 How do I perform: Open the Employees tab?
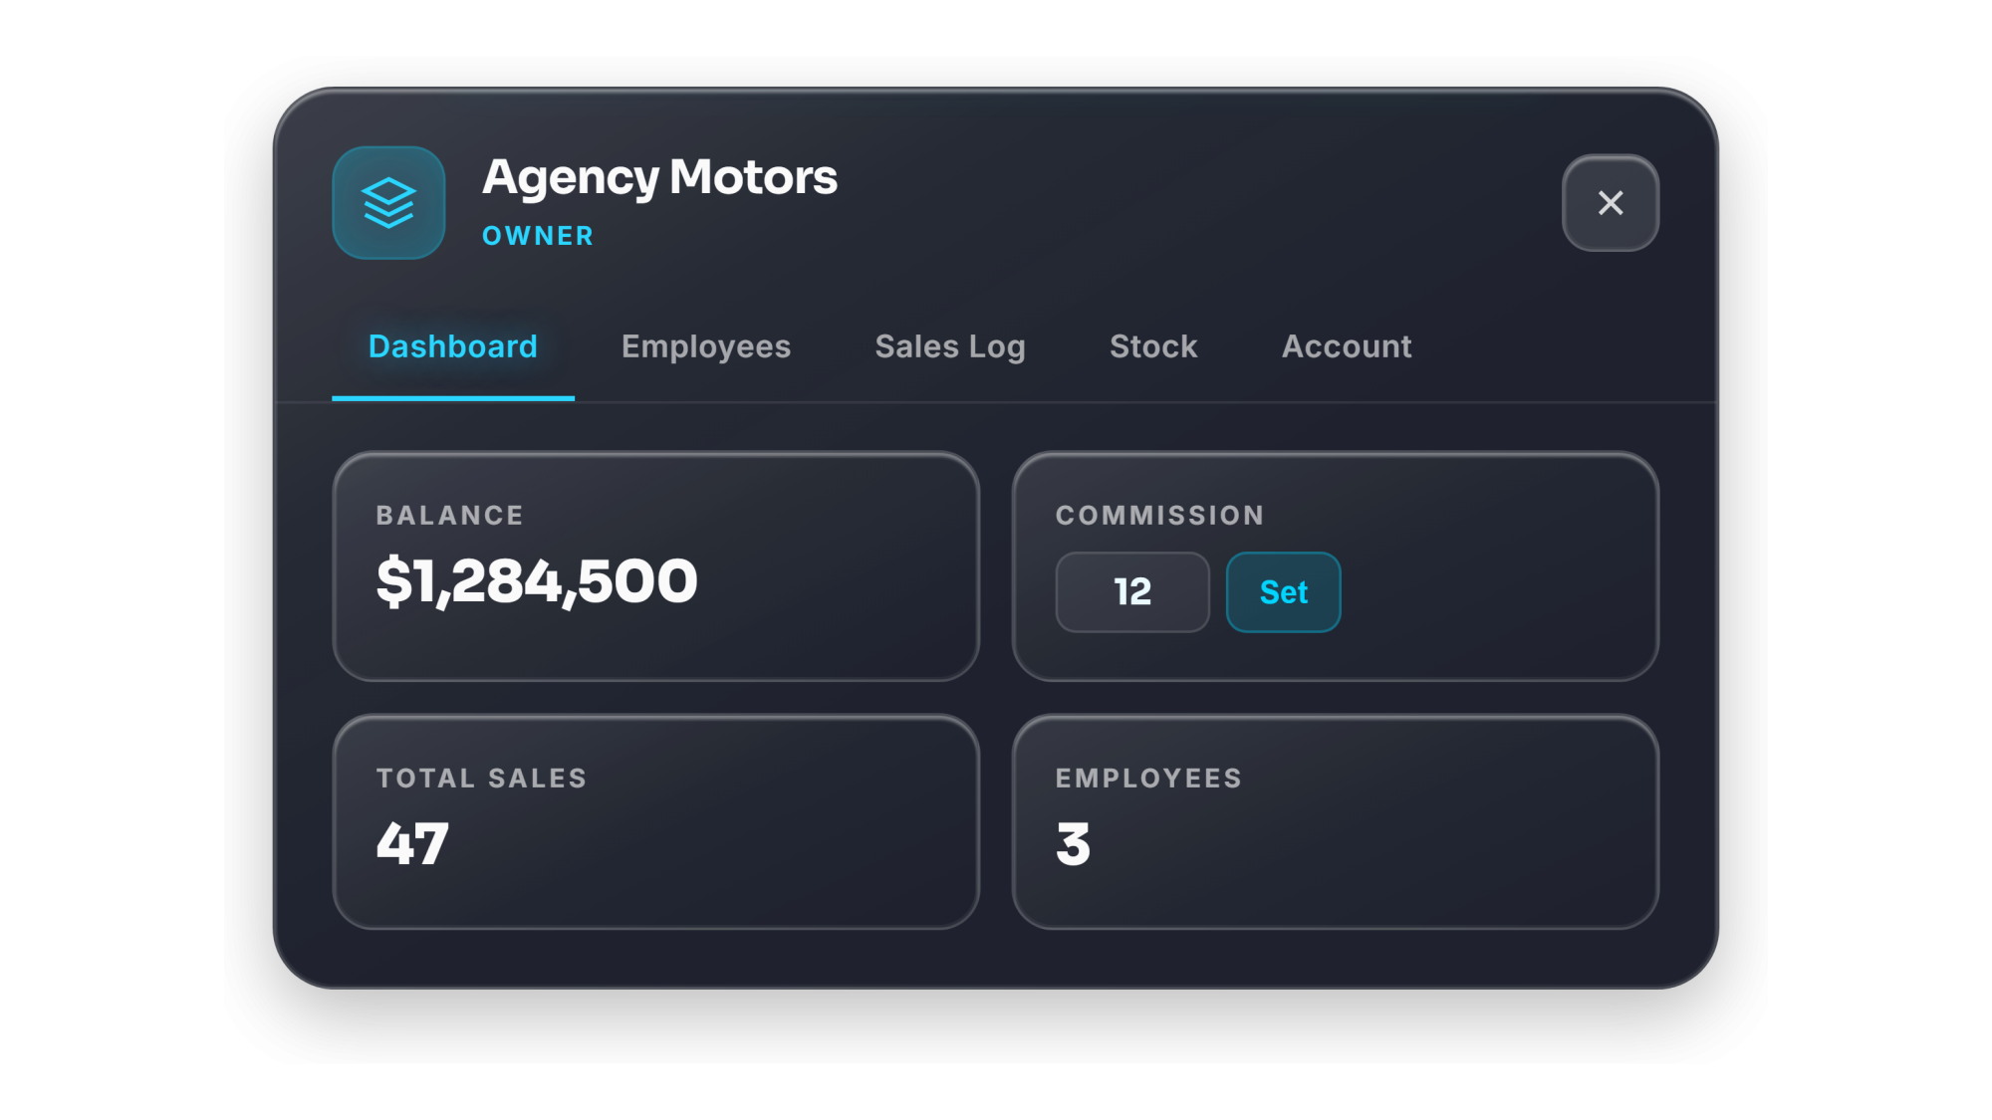[706, 346]
